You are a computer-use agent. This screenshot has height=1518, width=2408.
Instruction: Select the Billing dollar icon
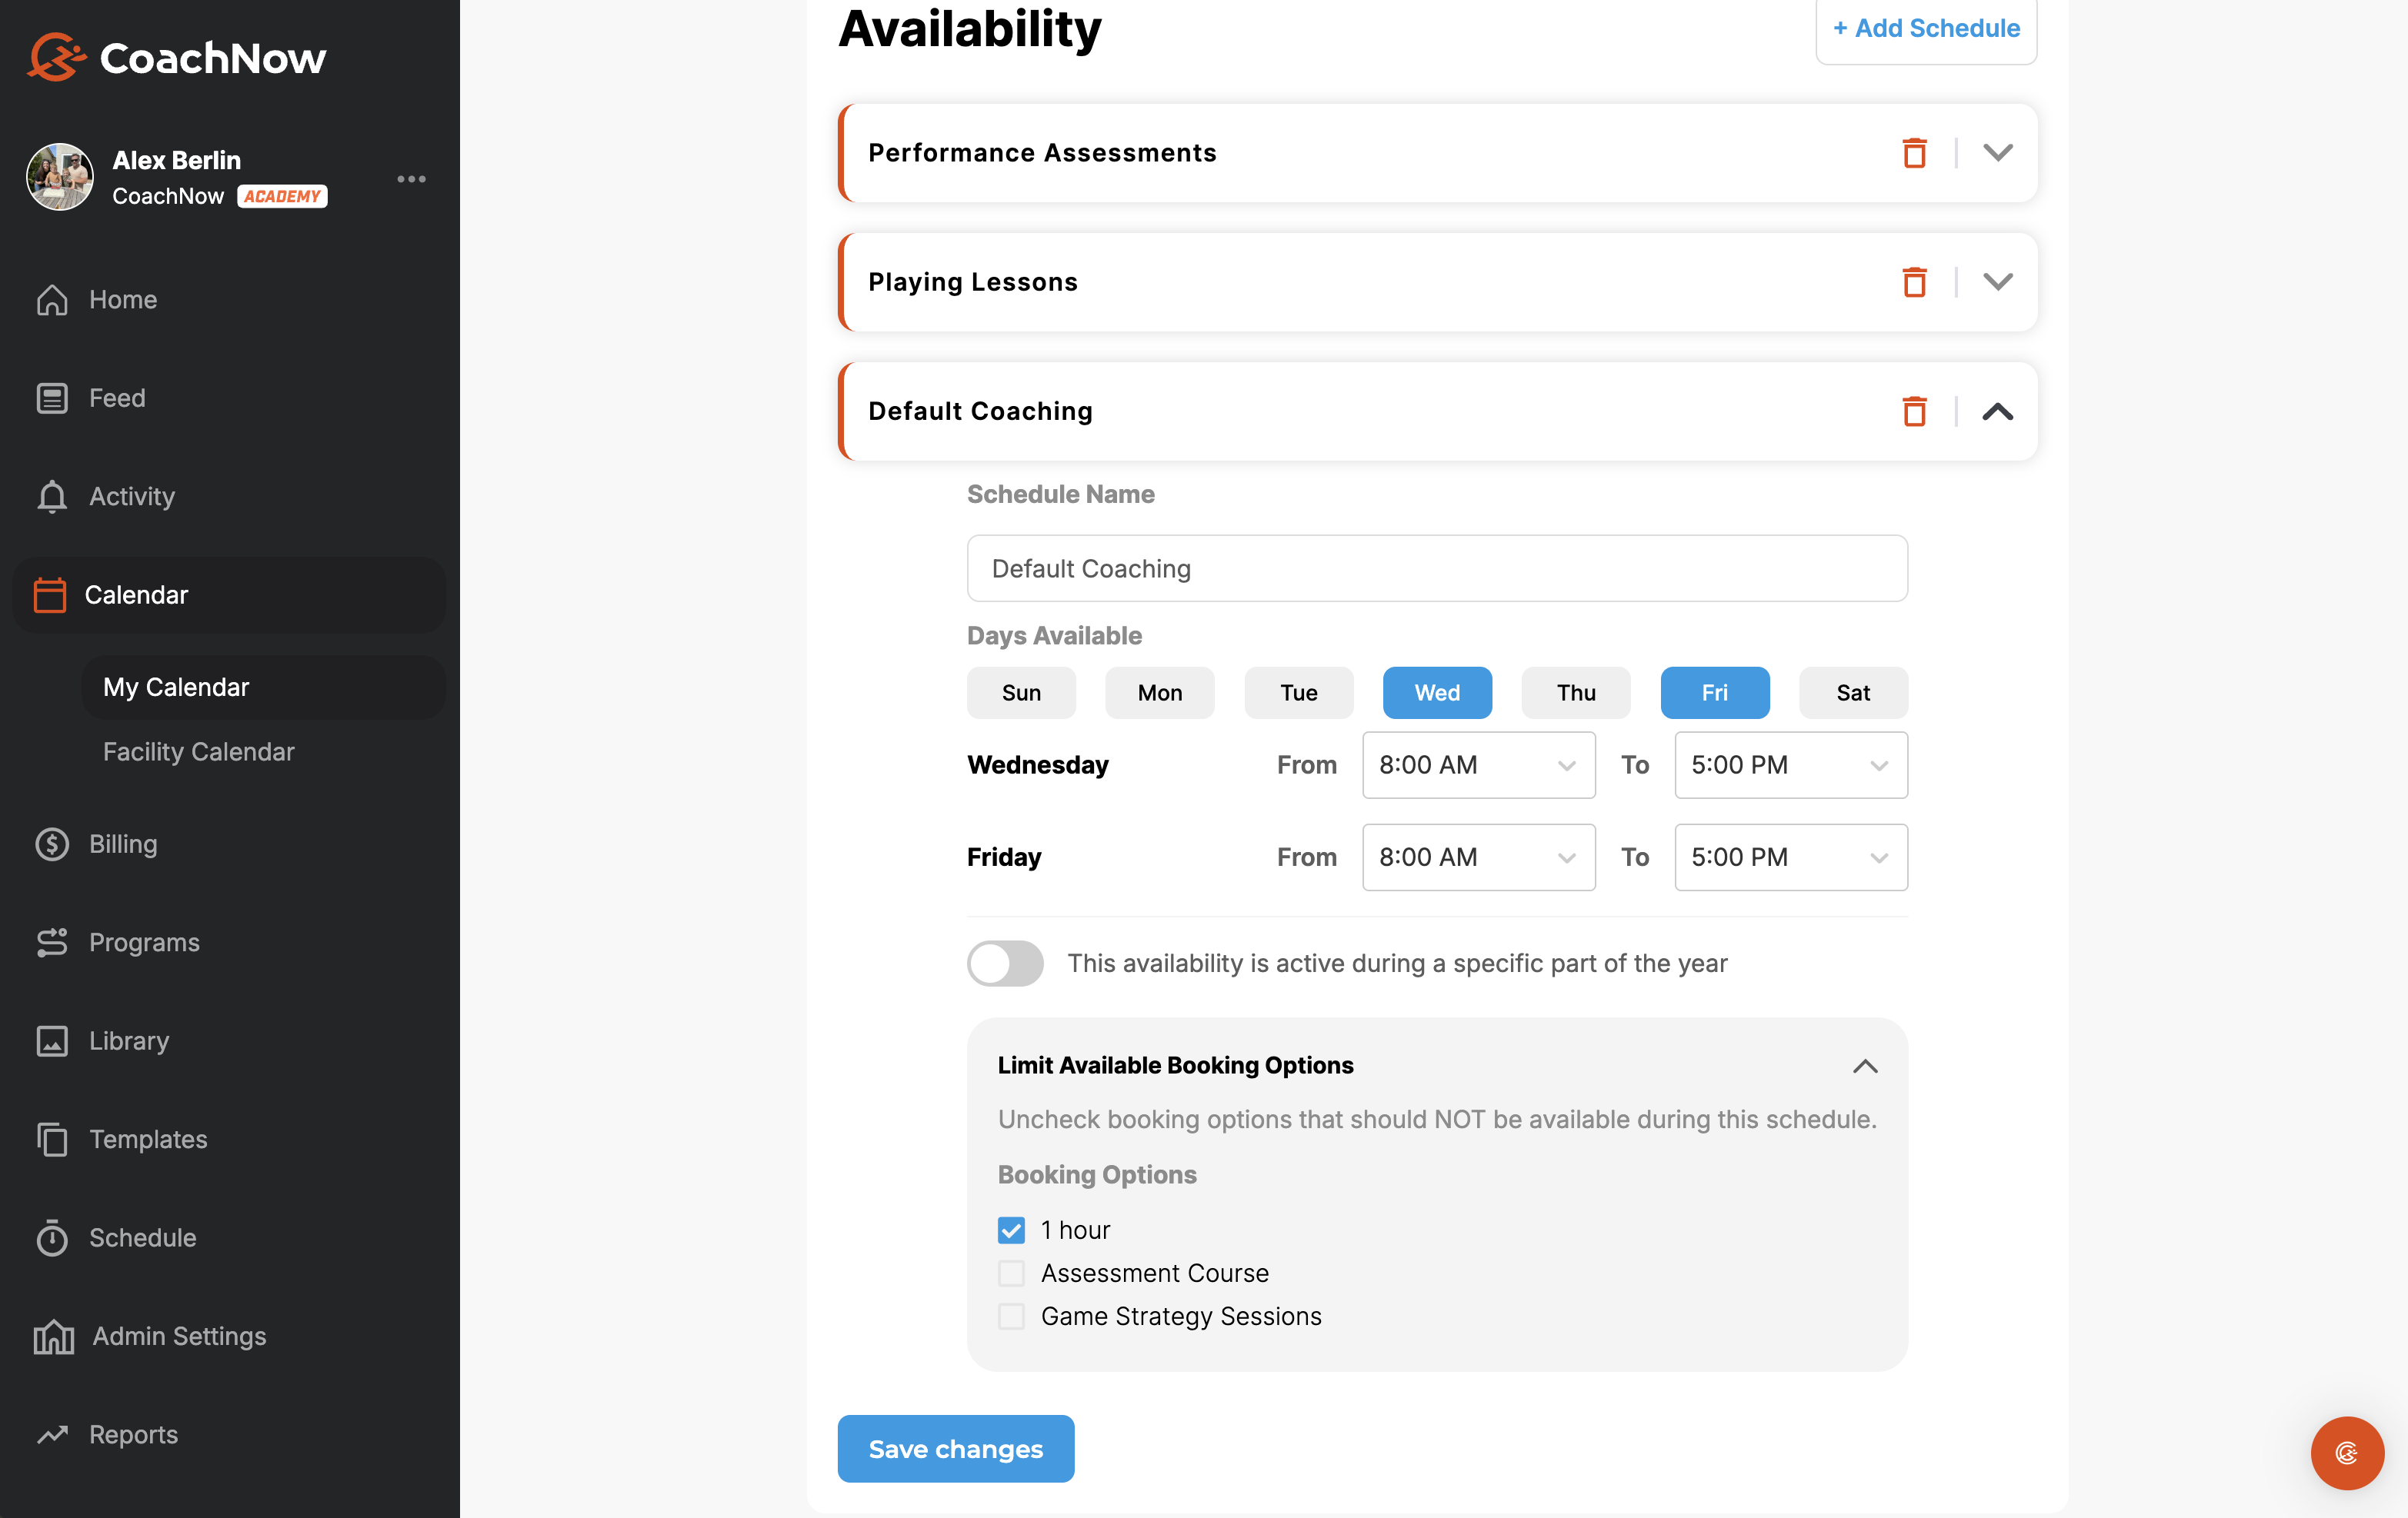click(x=53, y=844)
